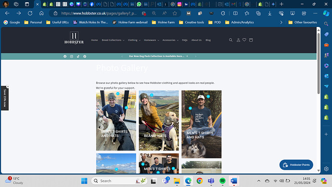332x187 pixels.
Task: Show the next announcement bar slide
Action: pos(196,56)
